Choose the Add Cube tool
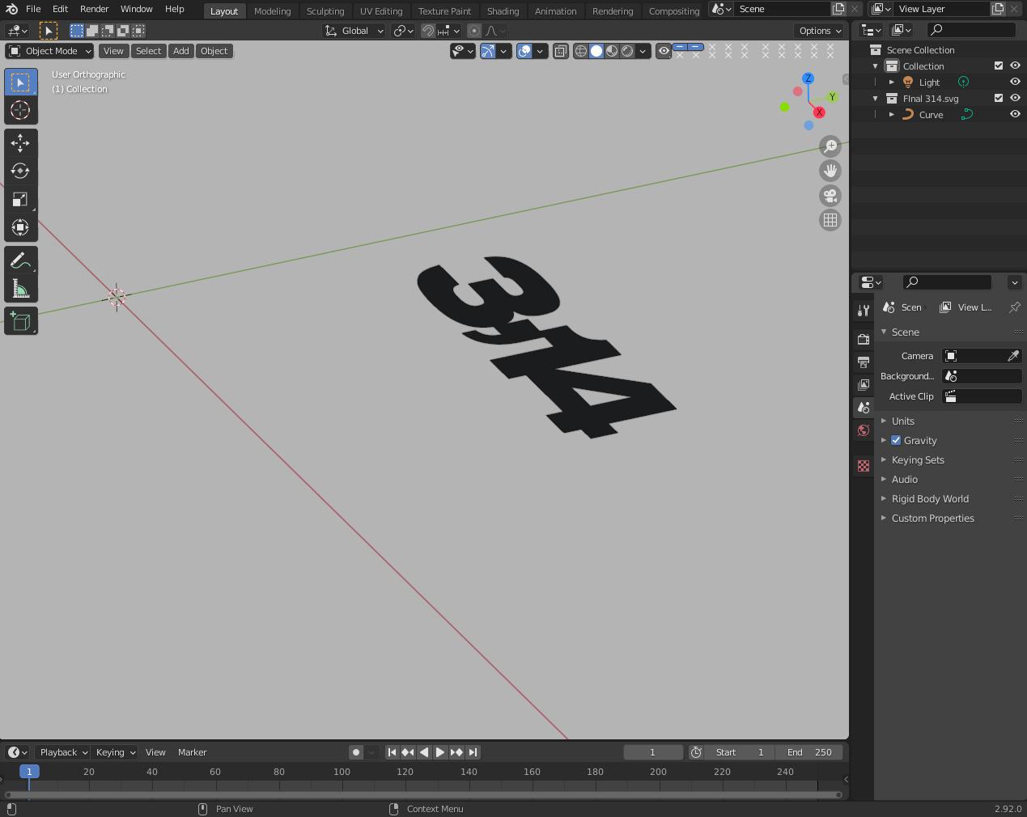The width and height of the screenshot is (1027, 817). tap(20, 322)
